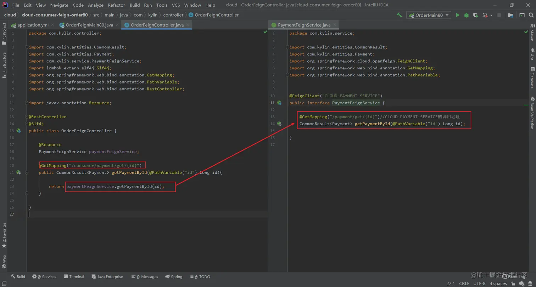Viewport: 536px width, 287px height.
Task: Open the Ant tool window
Action: [532, 54]
